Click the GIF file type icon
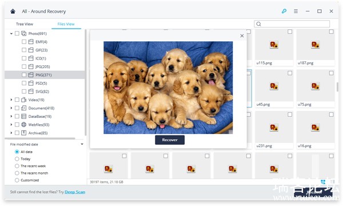343x206 pixels. pyautogui.click(x=31, y=50)
